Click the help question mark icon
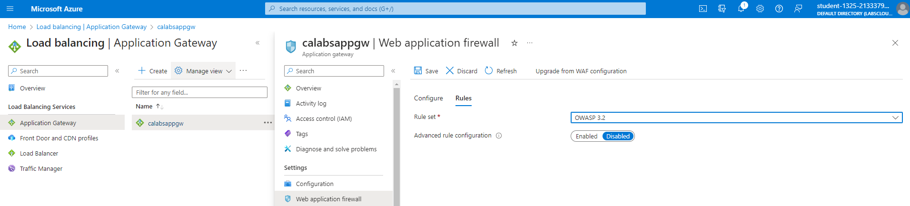910x206 pixels. coord(779,9)
